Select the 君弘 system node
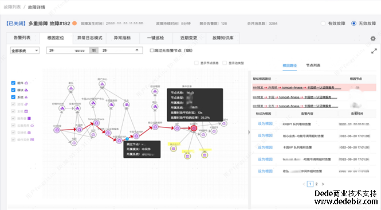381x210 pixels. (71, 88)
